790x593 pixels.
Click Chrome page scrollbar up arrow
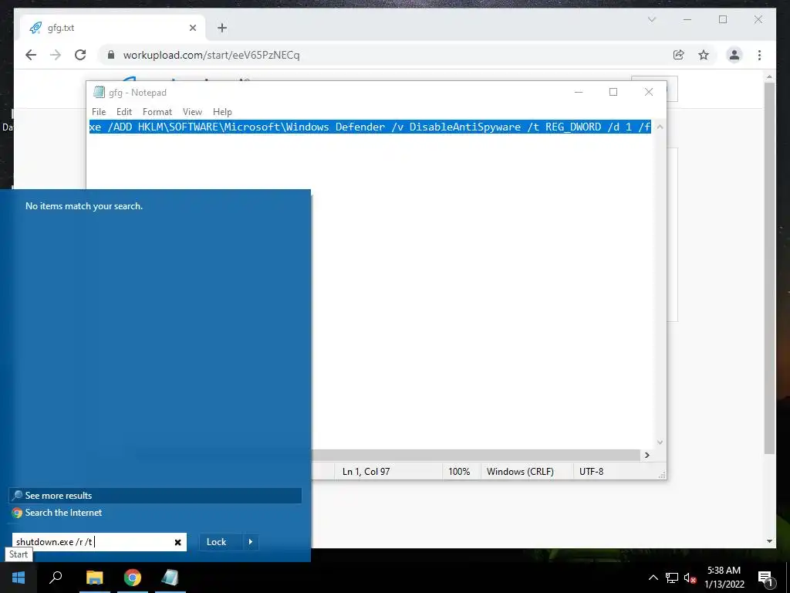[769, 76]
